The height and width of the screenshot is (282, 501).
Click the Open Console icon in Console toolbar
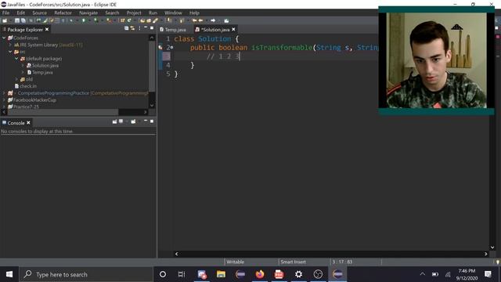pos(133,121)
